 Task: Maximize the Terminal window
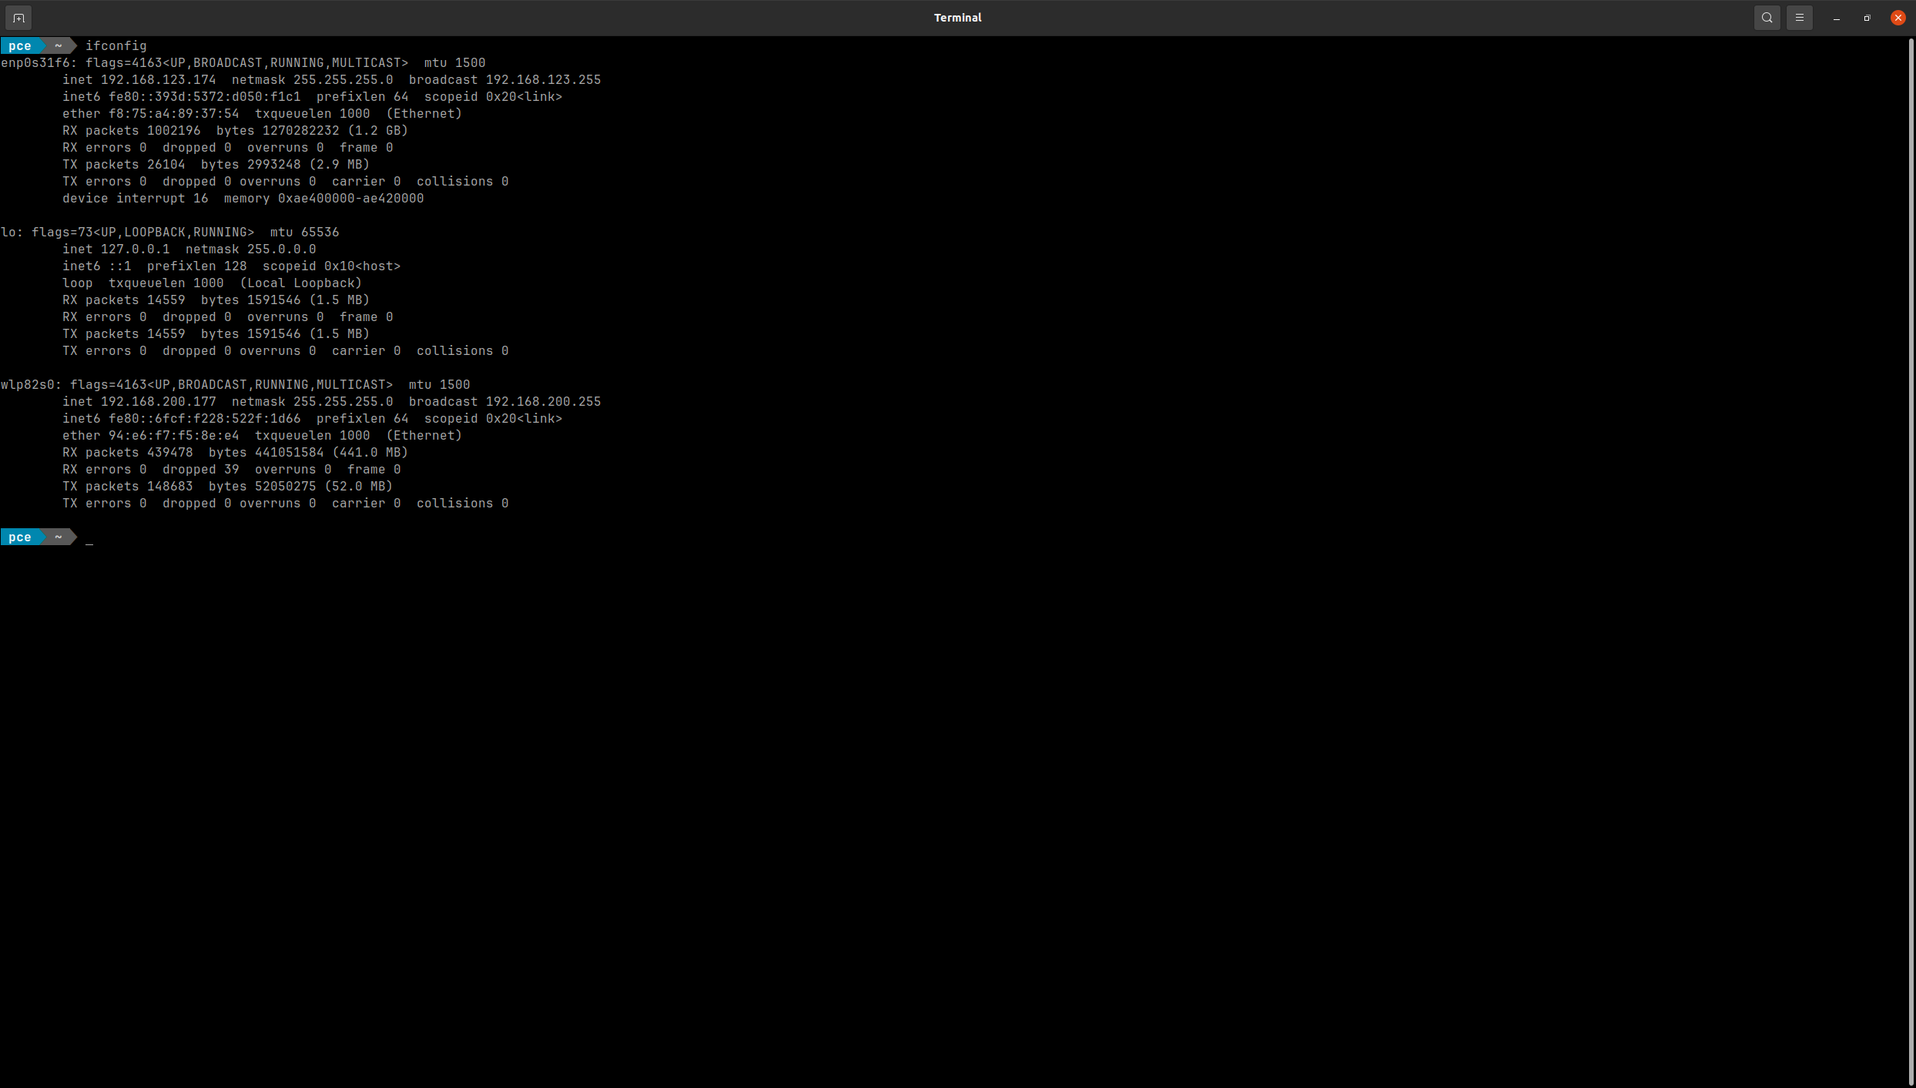coord(1867,18)
